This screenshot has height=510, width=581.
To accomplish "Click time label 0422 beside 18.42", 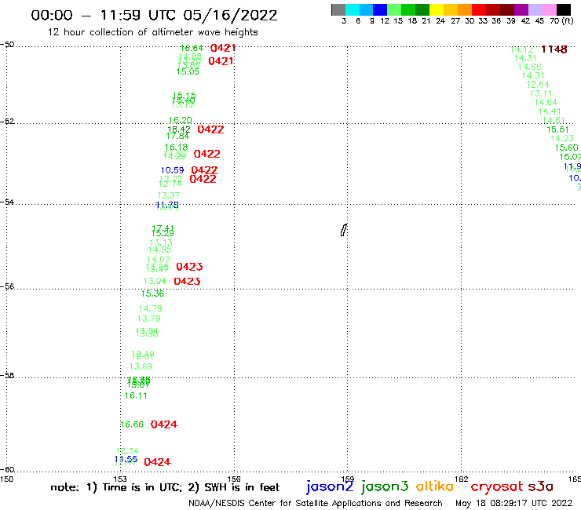I will click(x=211, y=129).
